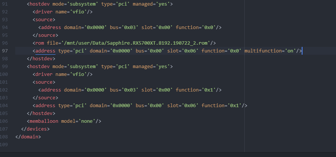Click model='none' value on line 106
Viewport: 336px width, 157px height.
point(87,121)
